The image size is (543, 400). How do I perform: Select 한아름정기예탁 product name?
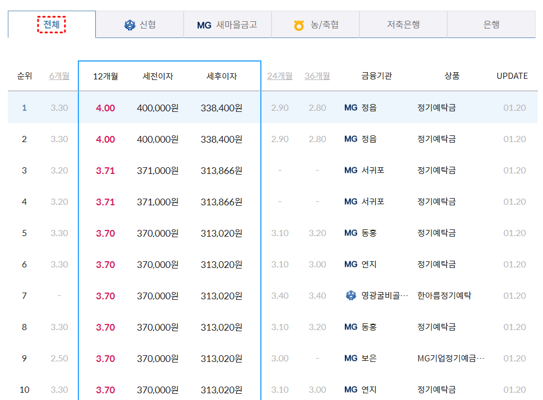[x=444, y=295]
